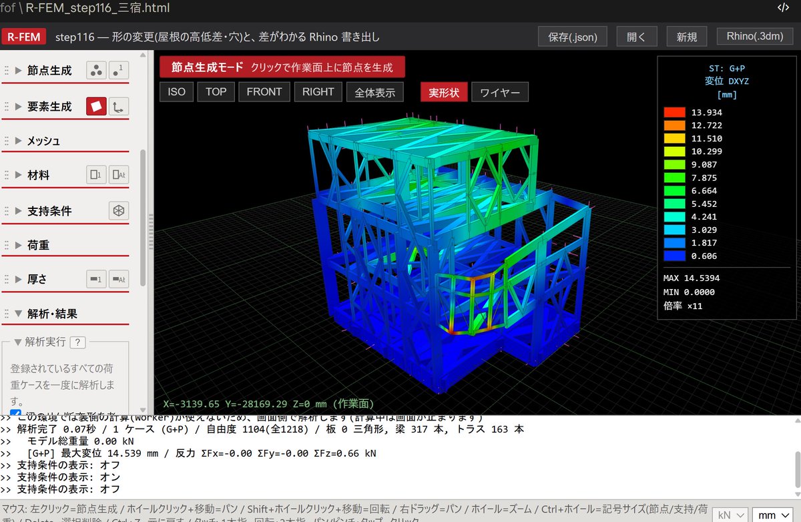The width and height of the screenshot is (801, 522).
Task: Click the first thickness icon beside 厚さ
Action: point(97,279)
